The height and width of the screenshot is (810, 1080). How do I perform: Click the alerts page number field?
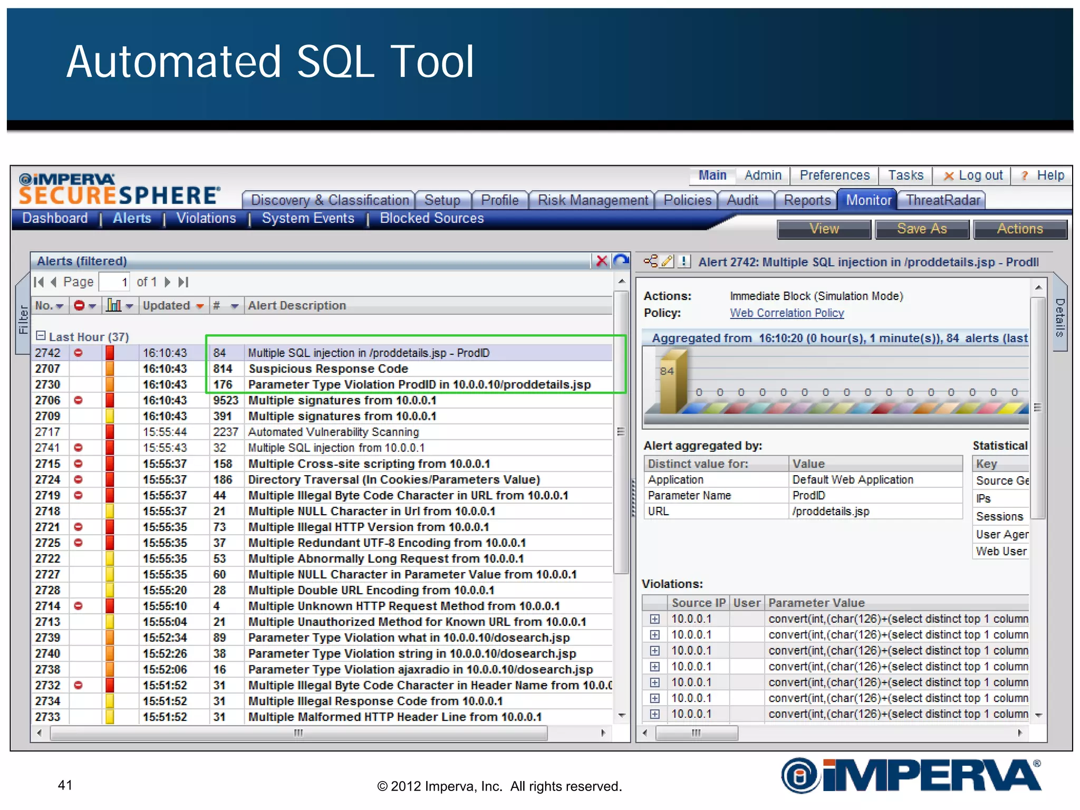(114, 282)
